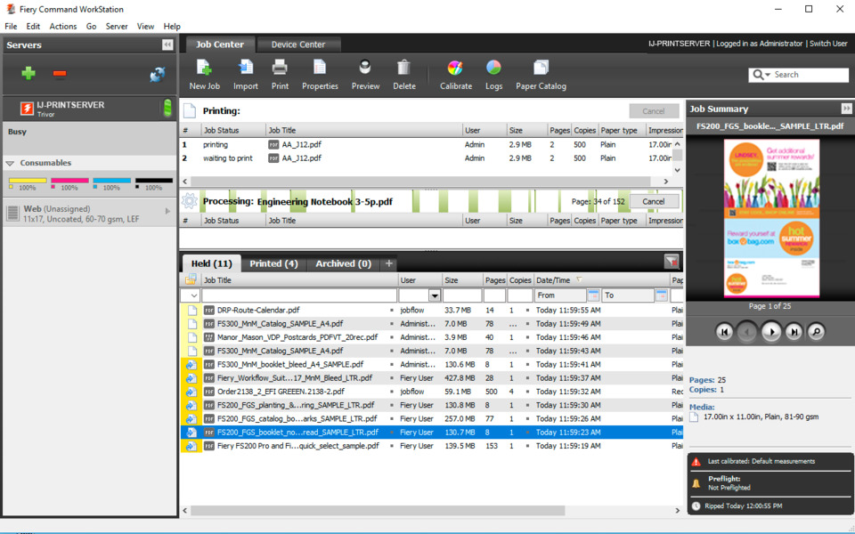The height and width of the screenshot is (534, 855).
Task: Open the User filter dropdown
Action: click(x=435, y=295)
